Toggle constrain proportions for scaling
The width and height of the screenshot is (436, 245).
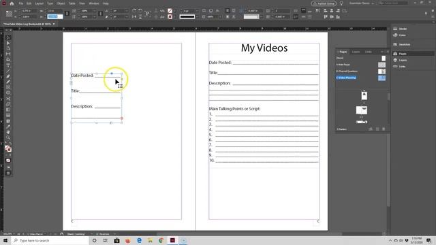click(x=101, y=14)
